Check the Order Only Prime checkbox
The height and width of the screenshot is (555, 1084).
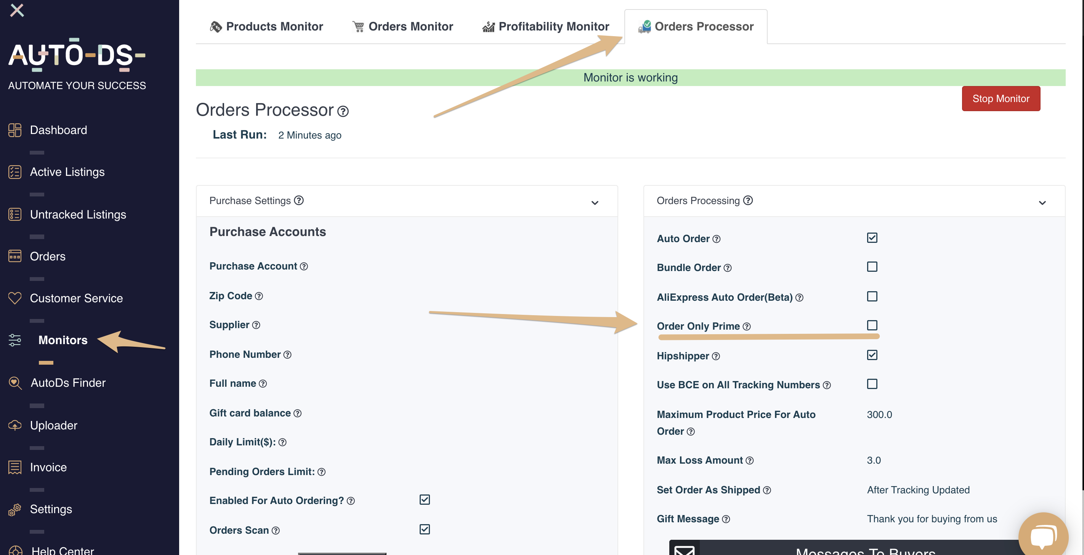[x=872, y=325]
